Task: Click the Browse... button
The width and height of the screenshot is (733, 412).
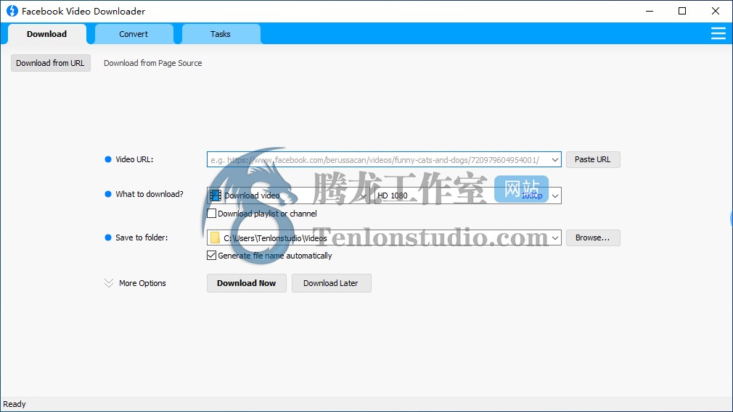Action: 593,238
